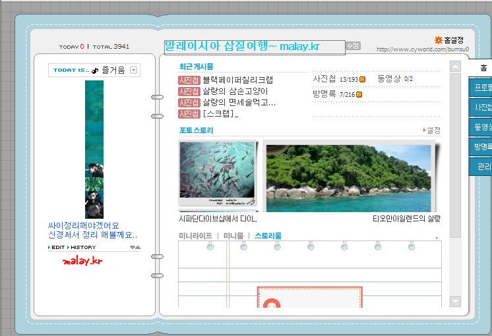Open recent post 살랑의 삼손고양이
This screenshot has width=492, height=336.
pos(235,92)
